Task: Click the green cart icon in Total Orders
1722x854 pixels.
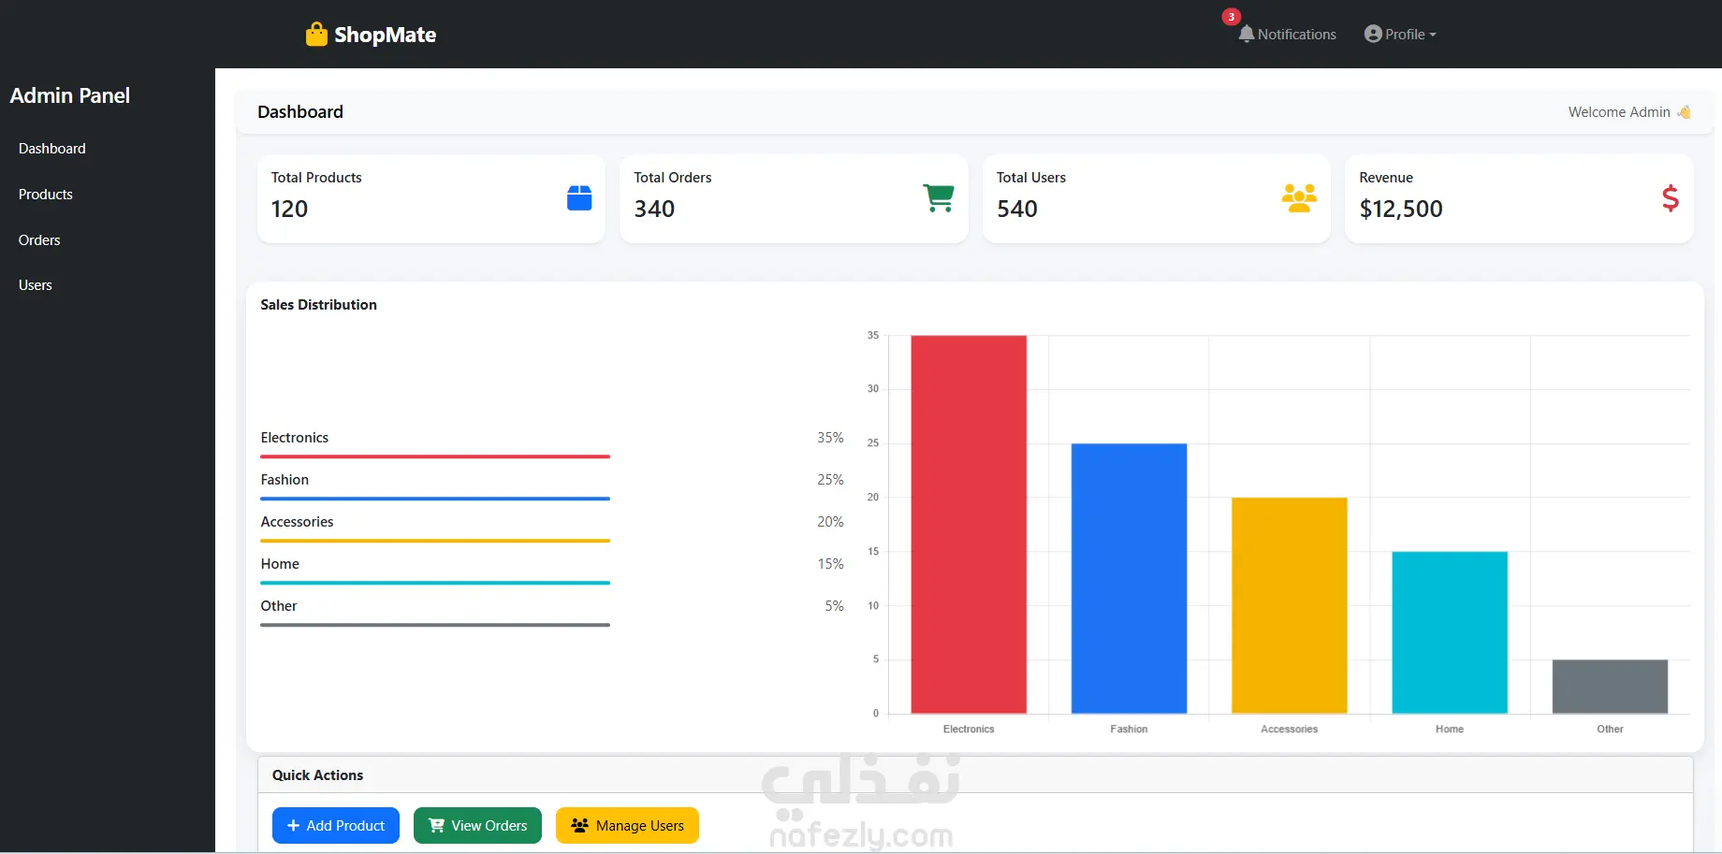Action: 939,198
